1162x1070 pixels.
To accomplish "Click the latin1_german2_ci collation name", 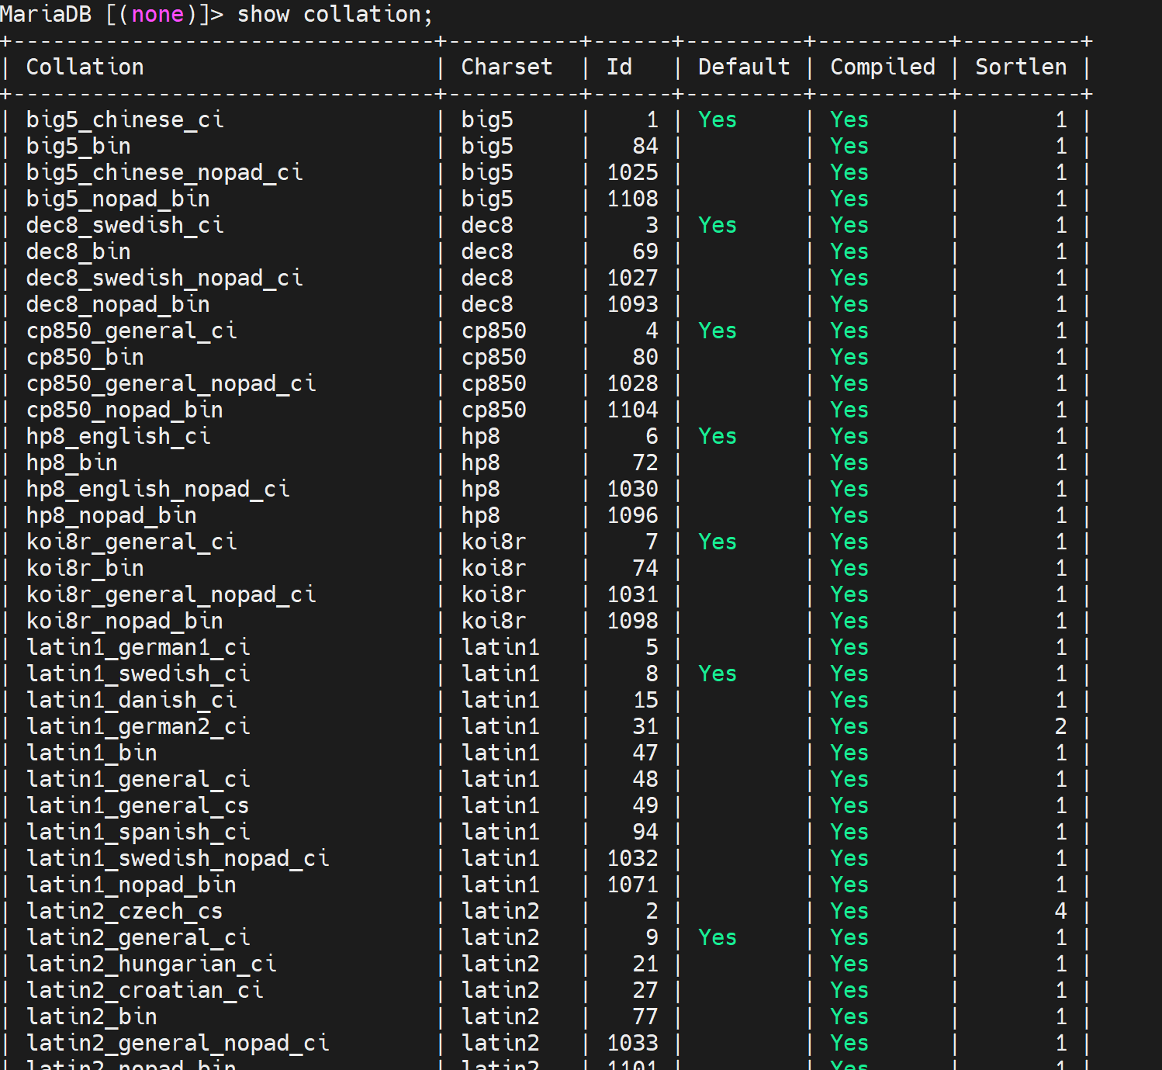I will 138,727.
